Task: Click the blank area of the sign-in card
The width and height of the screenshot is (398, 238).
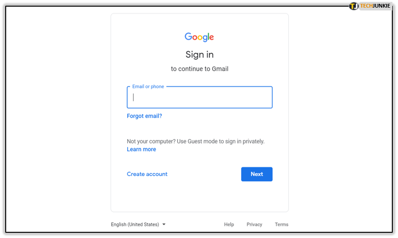Action: tap(200, 196)
